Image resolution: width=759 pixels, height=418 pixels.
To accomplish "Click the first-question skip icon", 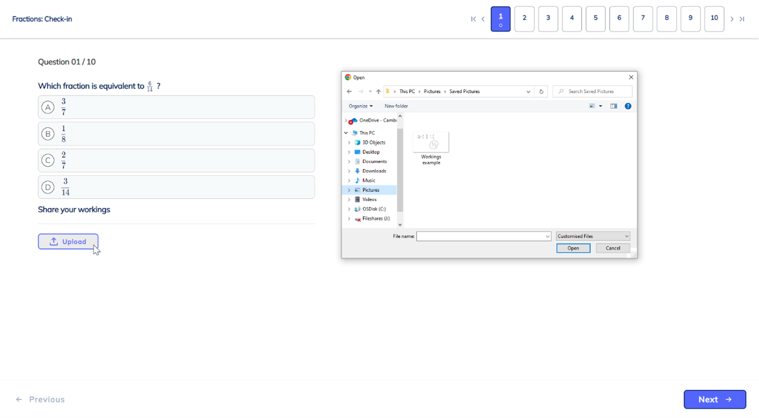I will coord(473,19).
